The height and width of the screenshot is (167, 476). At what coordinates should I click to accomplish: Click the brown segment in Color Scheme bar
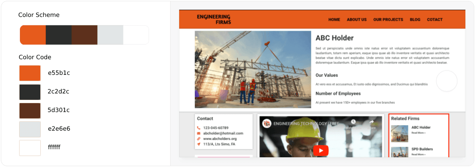click(84, 35)
